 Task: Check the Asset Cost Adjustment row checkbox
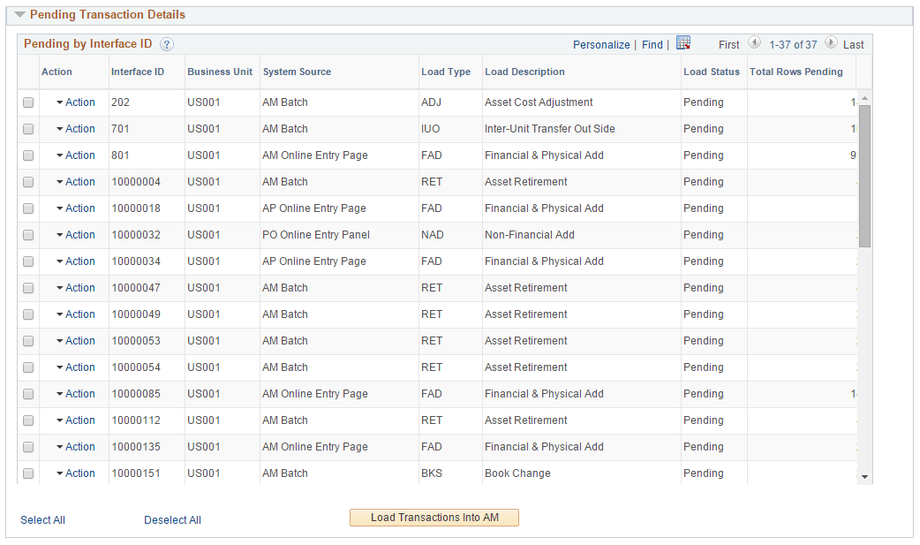27,102
